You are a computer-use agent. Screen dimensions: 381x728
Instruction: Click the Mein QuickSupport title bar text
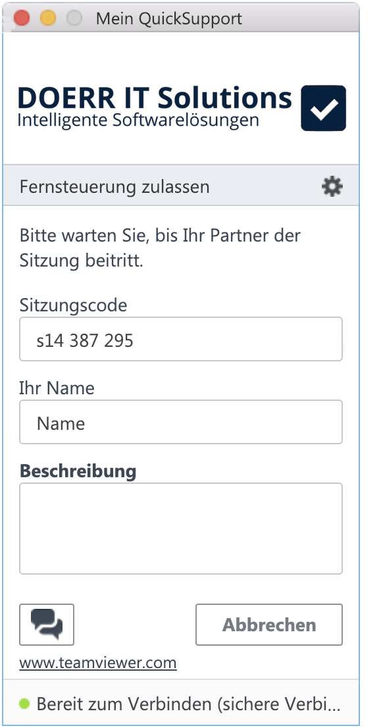click(169, 18)
